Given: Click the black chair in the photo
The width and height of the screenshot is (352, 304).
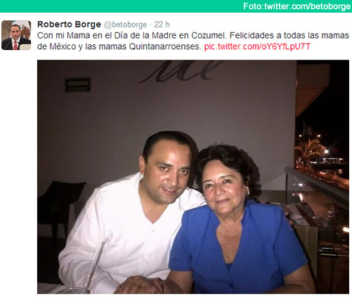Looking at the screenshot, I should click(x=60, y=211).
